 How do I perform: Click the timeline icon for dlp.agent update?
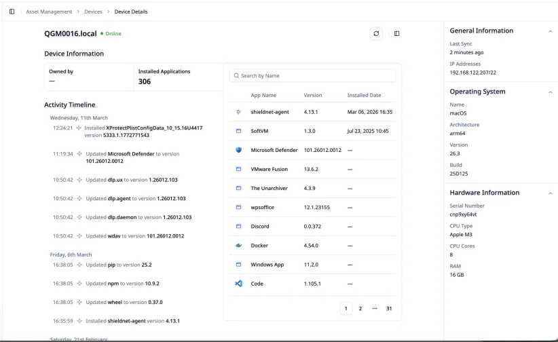coord(79,199)
